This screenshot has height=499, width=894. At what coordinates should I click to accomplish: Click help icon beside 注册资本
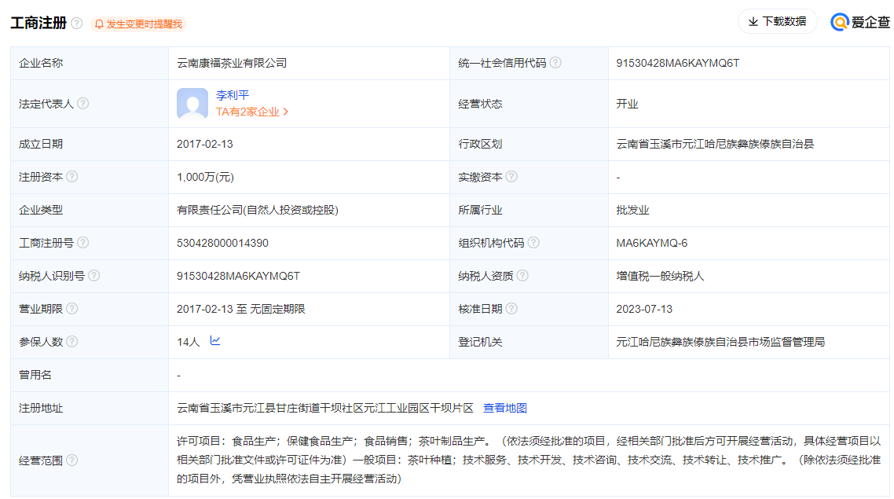pos(72,178)
